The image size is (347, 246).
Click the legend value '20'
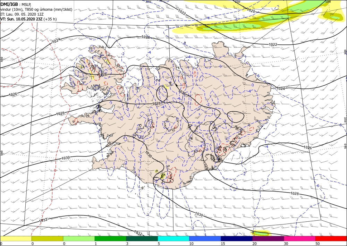click(x=254, y=244)
